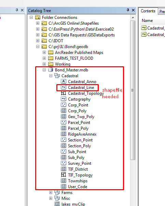The height and width of the screenshot is (206, 165).
Task: Select the Cartography label
Action: (79, 99)
